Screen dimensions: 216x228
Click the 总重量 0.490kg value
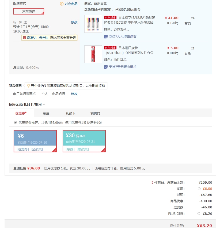[x=33, y=68]
